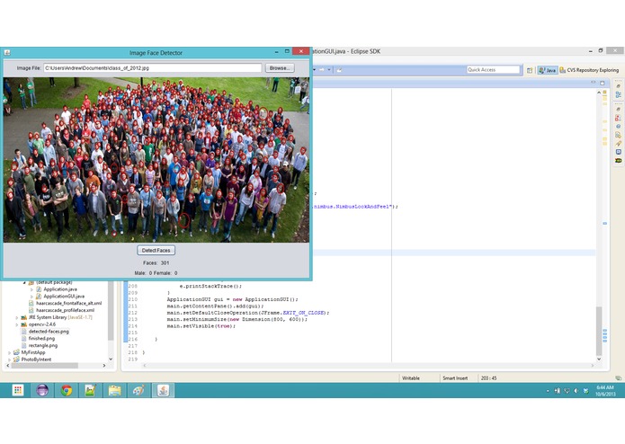Image resolution: width=625 pixels, height=444 pixels.
Task: Open Google Chrome from the taskbar
Action: click(x=67, y=391)
